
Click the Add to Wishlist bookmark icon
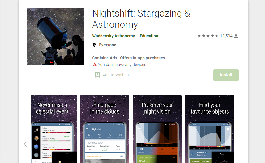click(x=97, y=75)
